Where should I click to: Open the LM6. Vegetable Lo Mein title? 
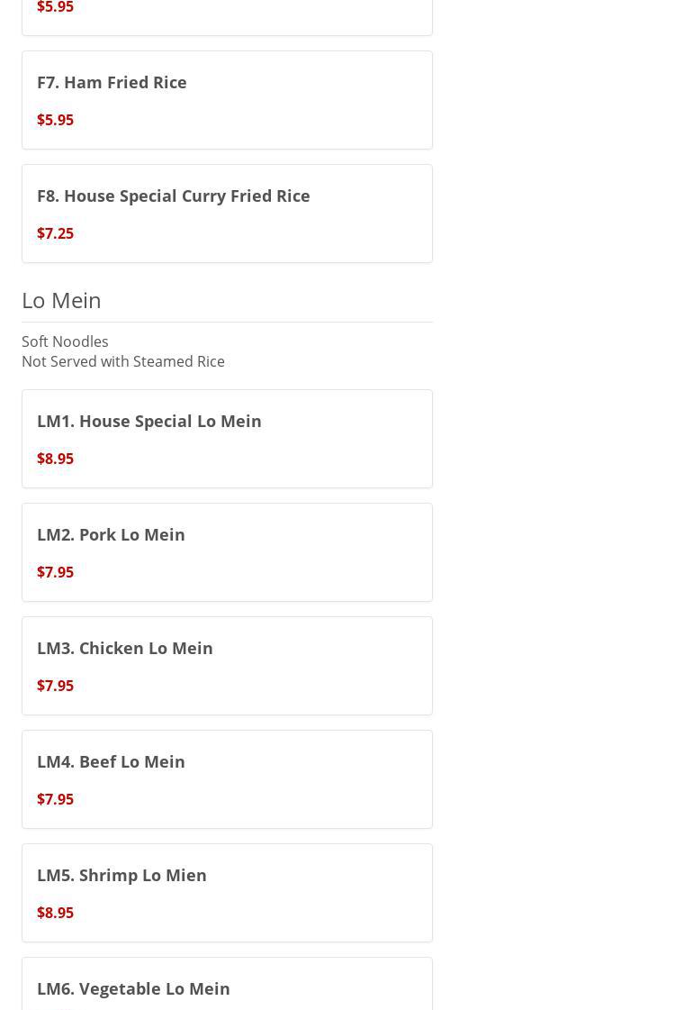point(133,988)
